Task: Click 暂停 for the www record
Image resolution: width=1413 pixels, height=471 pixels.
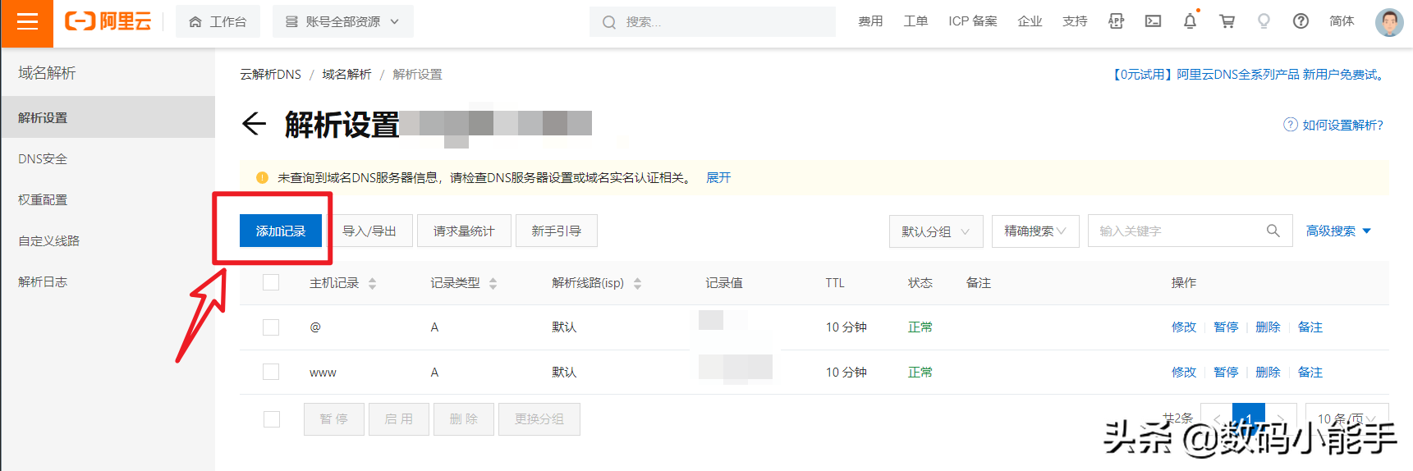Action: [1226, 373]
